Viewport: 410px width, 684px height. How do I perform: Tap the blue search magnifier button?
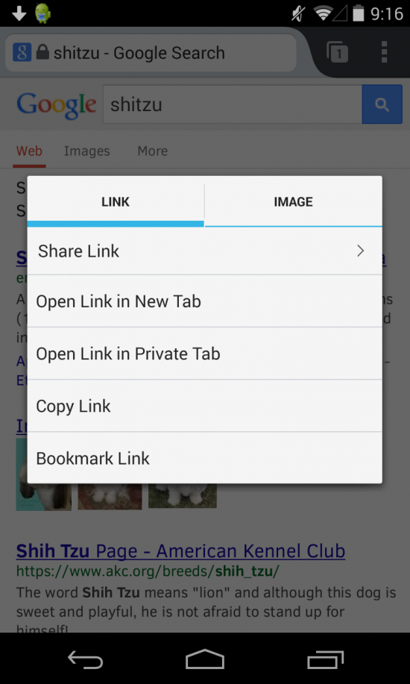click(x=382, y=104)
